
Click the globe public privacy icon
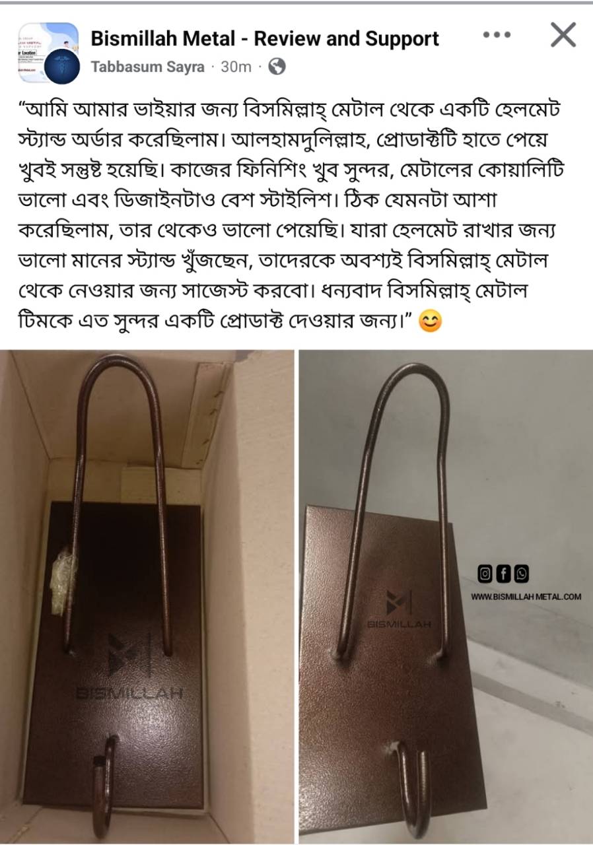point(277,66)
